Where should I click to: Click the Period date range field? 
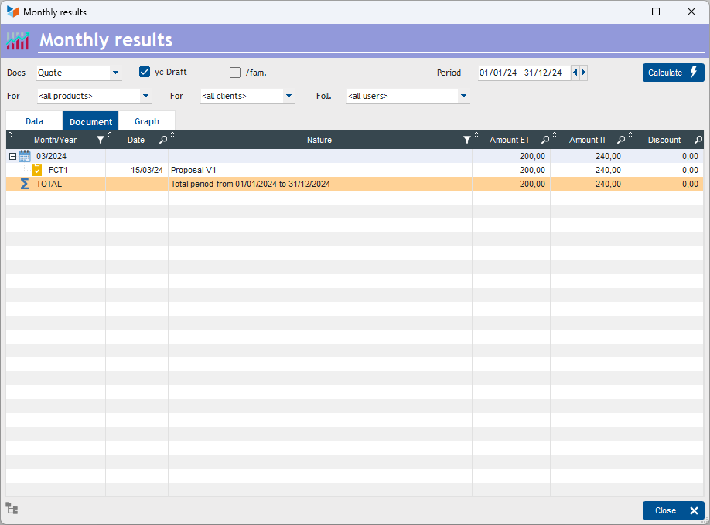pyautogui.click(x=523, y=73)
